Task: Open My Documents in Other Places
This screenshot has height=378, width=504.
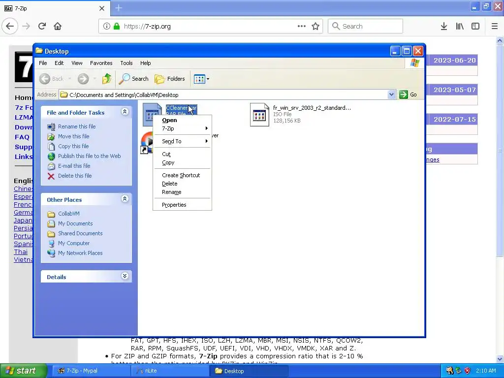Action: pyautogui.click(x=70, y=223)
